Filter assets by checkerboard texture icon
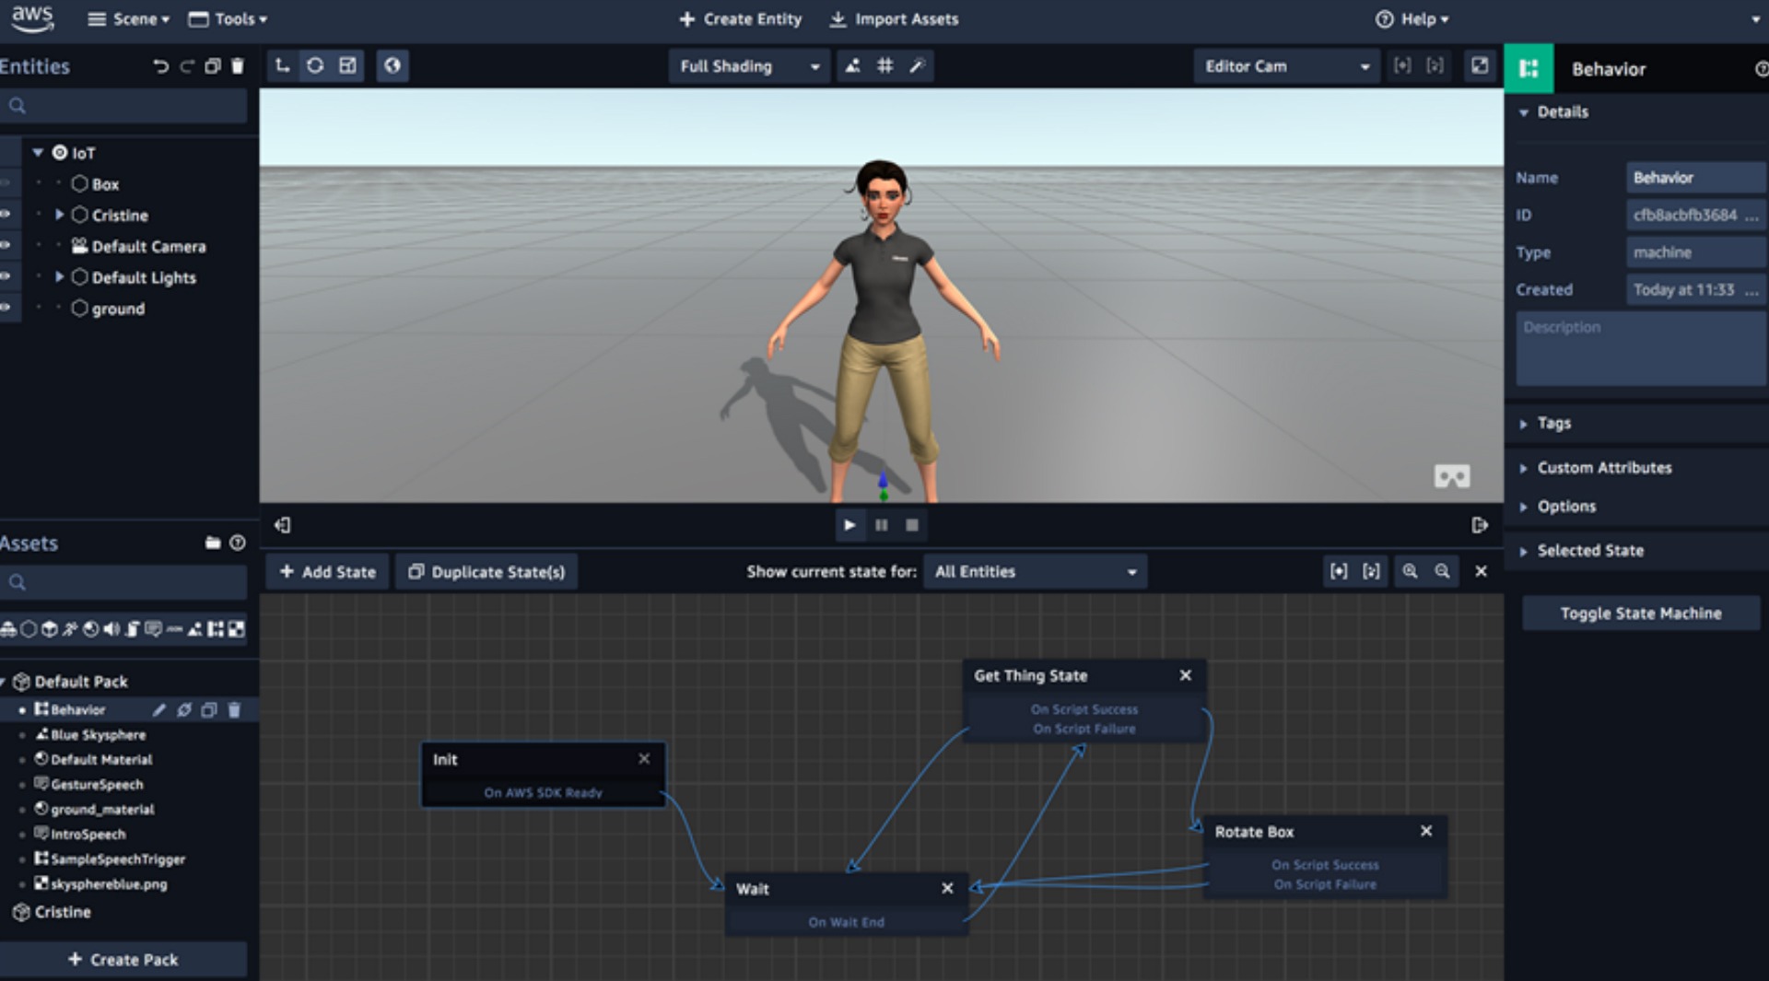Screen dimensions: 1769x981 (237, 629)
